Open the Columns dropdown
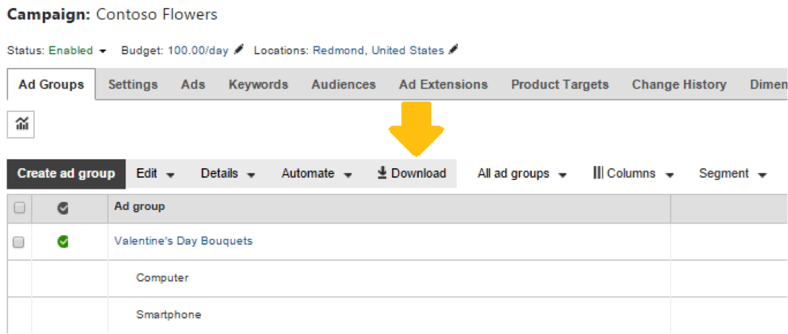Screen dimensions: 788x334 (633, 173)
